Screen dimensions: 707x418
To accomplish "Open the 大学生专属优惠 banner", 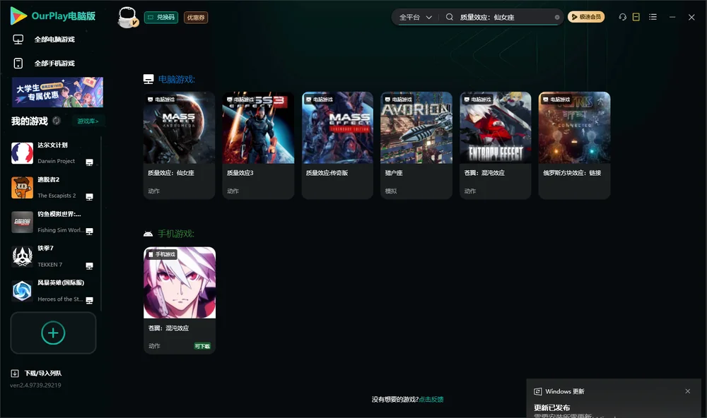I will coord(57,92).
